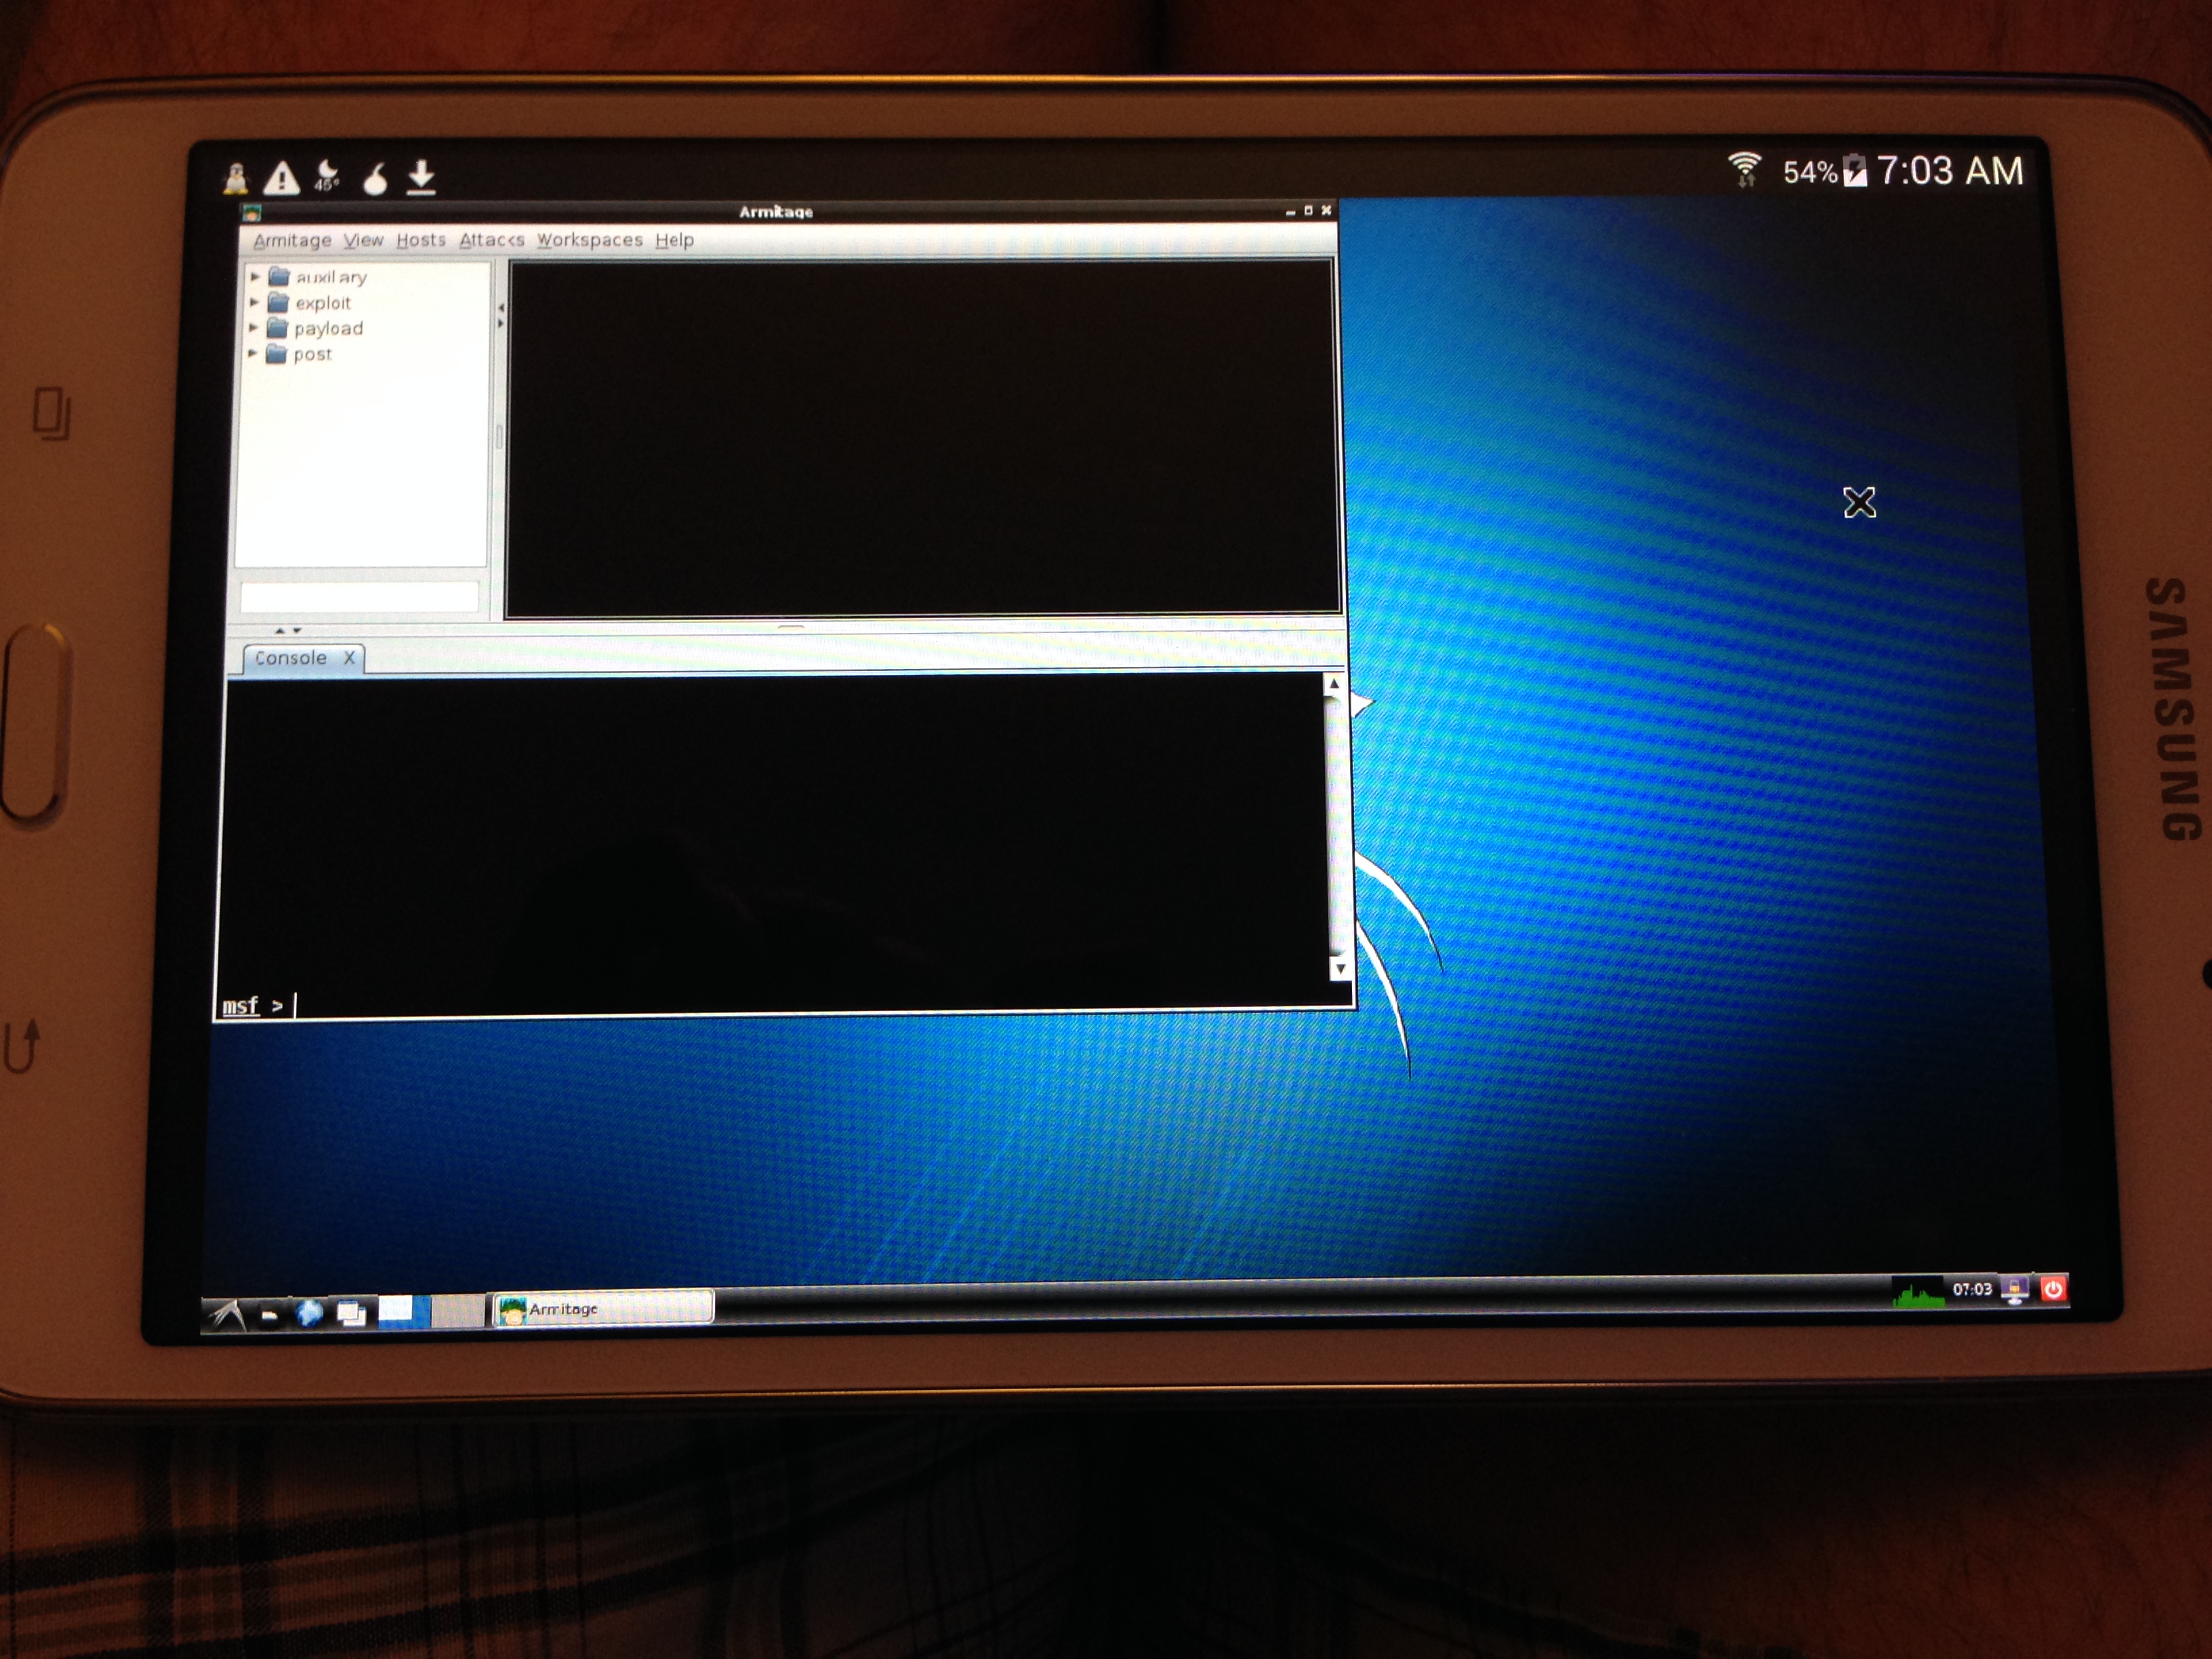Click the console scrollbar down arrow
This screenshot has width=2212, height=1659.
1340,968
